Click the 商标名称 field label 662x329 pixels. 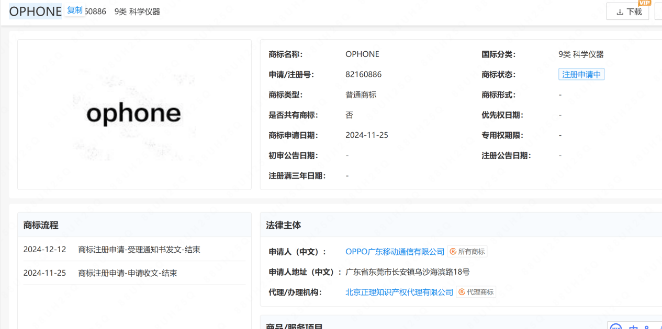coord(286,54)
